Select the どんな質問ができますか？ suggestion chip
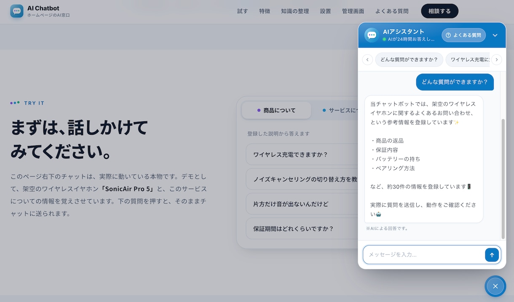This screenshot has height=302, width=514. [x=409, y=60]
